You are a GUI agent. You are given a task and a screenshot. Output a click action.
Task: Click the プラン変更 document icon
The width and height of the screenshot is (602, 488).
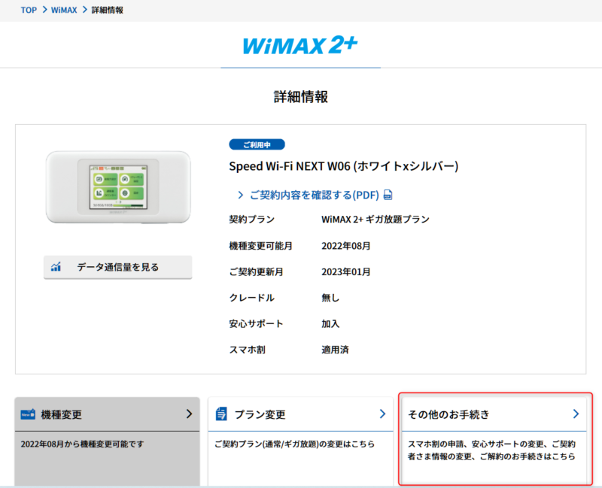coord(221,414)
